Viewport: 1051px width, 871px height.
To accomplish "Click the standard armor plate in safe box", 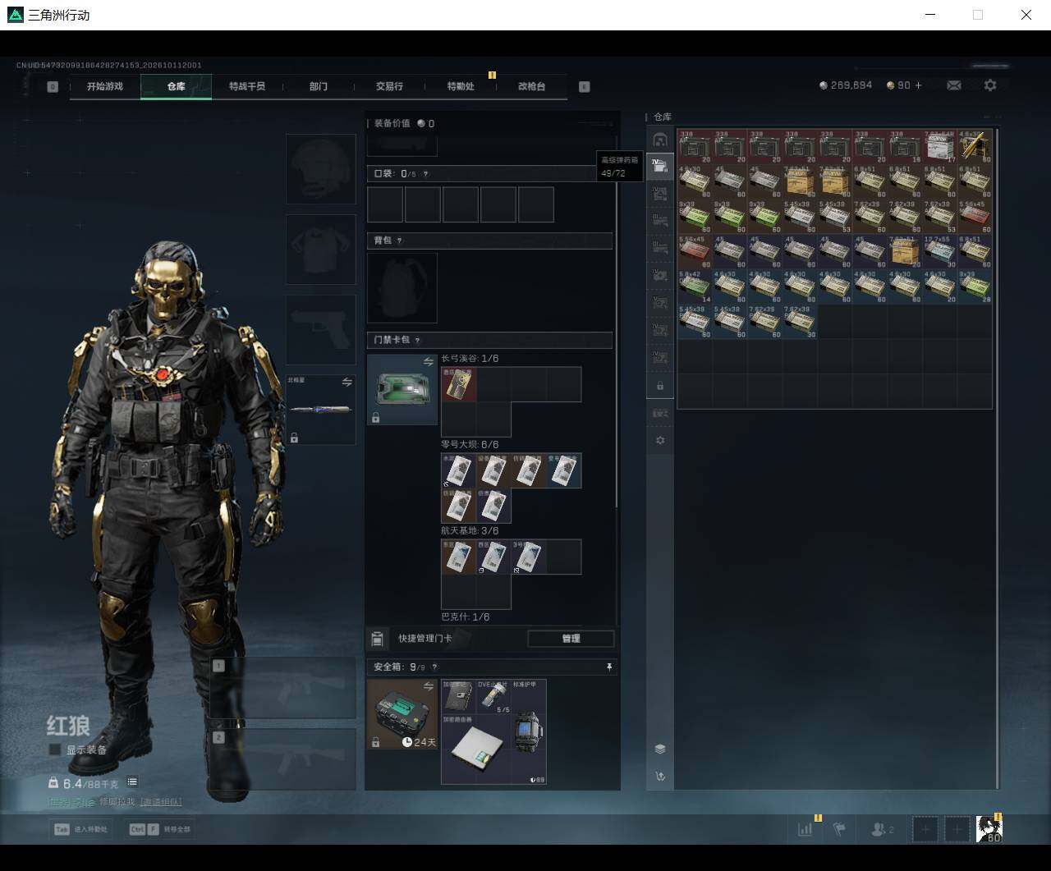I will pyautogui.click(x=529, y=731).
